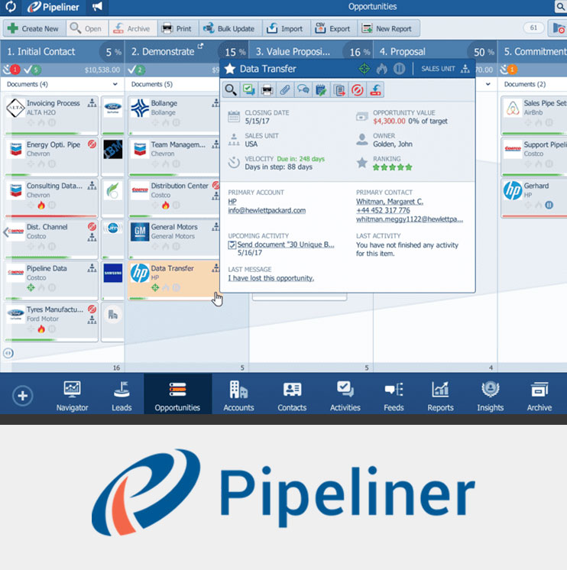Click the magnifier icon in Data Transfer popup
Image resolution: width=567 pixels, height=570 pixels.
231,90
